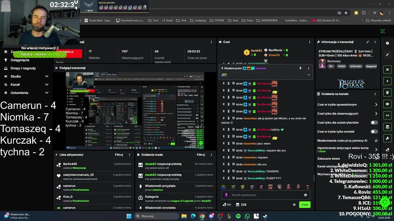Click the green-bordered lightning bolt quick action
The width and height of the screenshot is (394, 221).
click(388, 81)
